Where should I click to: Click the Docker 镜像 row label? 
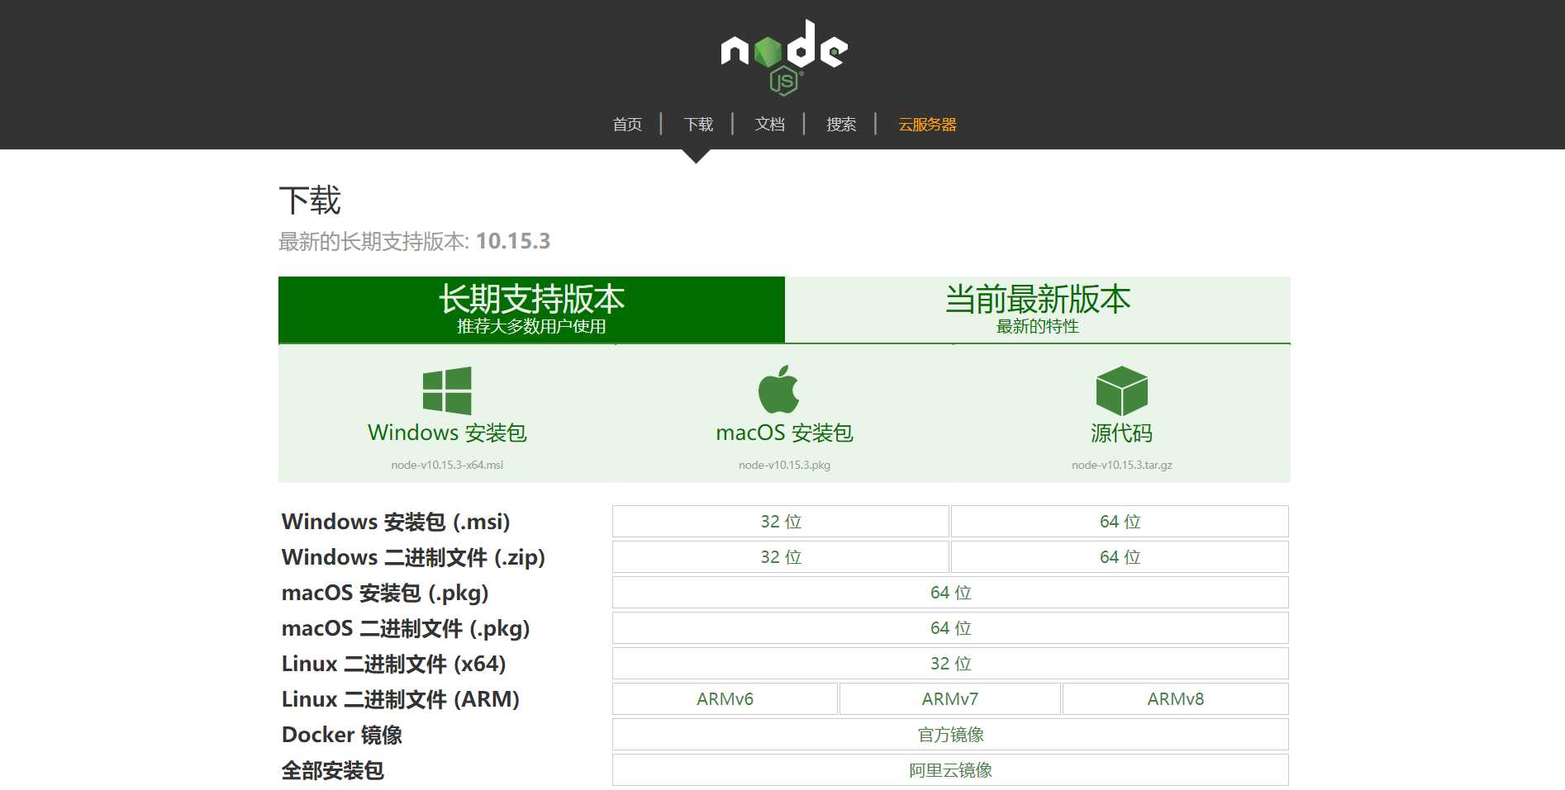[342, 735]
